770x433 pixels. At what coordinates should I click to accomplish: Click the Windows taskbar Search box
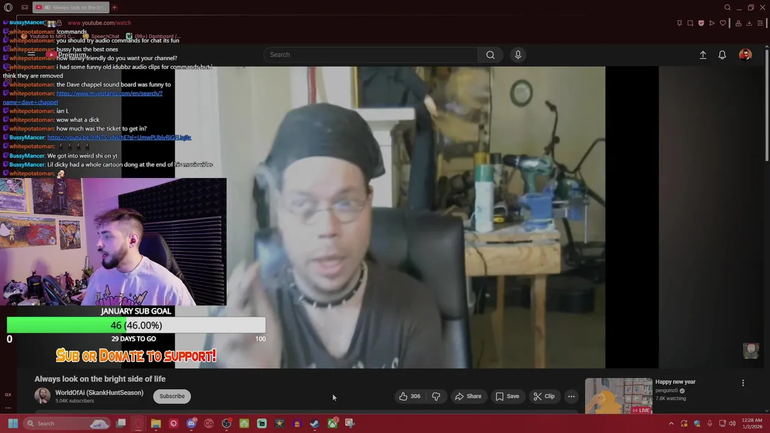coord(67,423)
